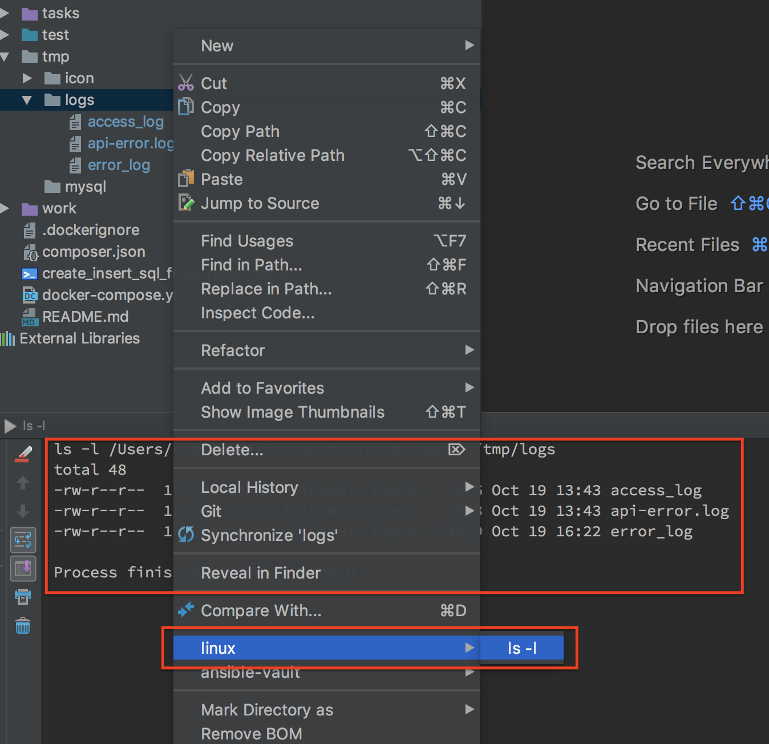Screen dimensions: 769x744
Task: Click the trash icon in run panel
Action: pos(23,626)
